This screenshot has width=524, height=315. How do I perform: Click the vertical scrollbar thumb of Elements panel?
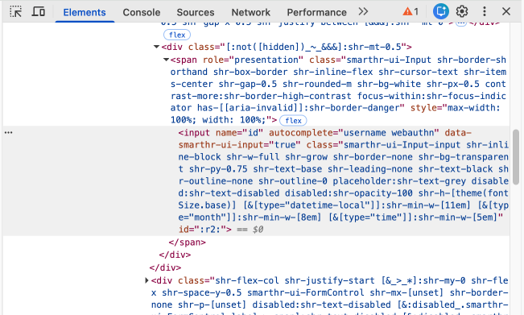coord(516,157)
